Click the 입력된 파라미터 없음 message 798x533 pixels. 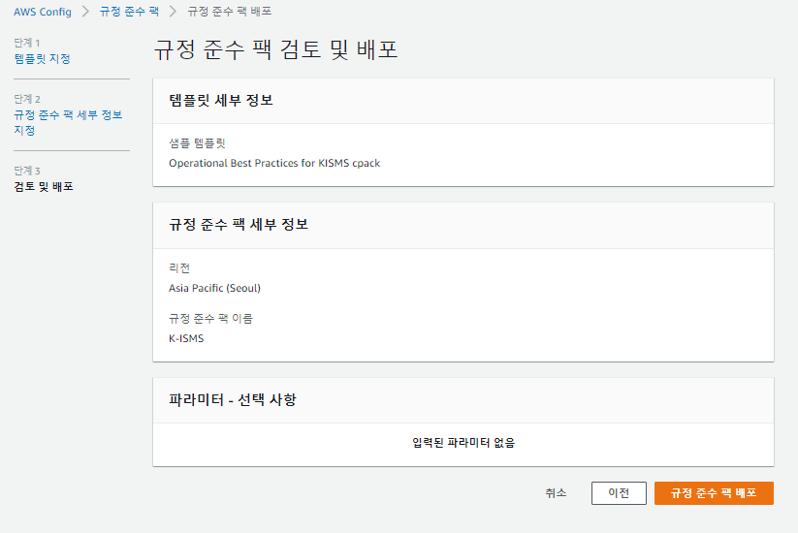(463, 443)
